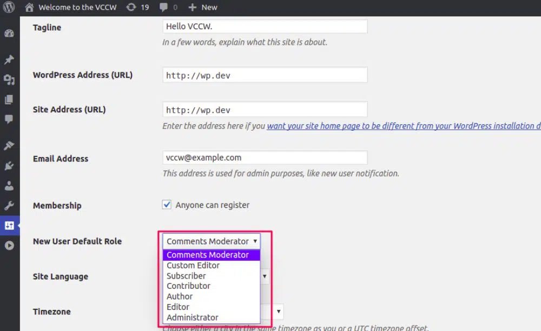Open the Dashboard icon in the sidebar
The image size is (541, 331).
pos(9,33)
